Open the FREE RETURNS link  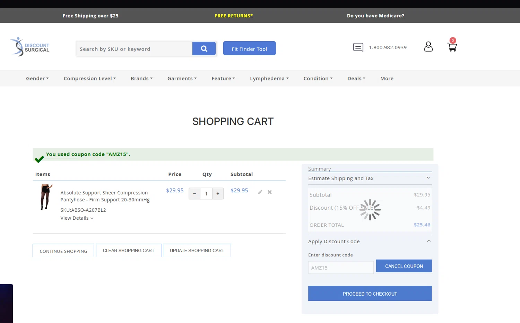pyautogui.click(x=234, y=16)
